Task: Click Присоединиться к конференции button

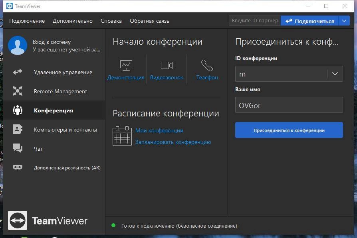Action: pos(289,130)
